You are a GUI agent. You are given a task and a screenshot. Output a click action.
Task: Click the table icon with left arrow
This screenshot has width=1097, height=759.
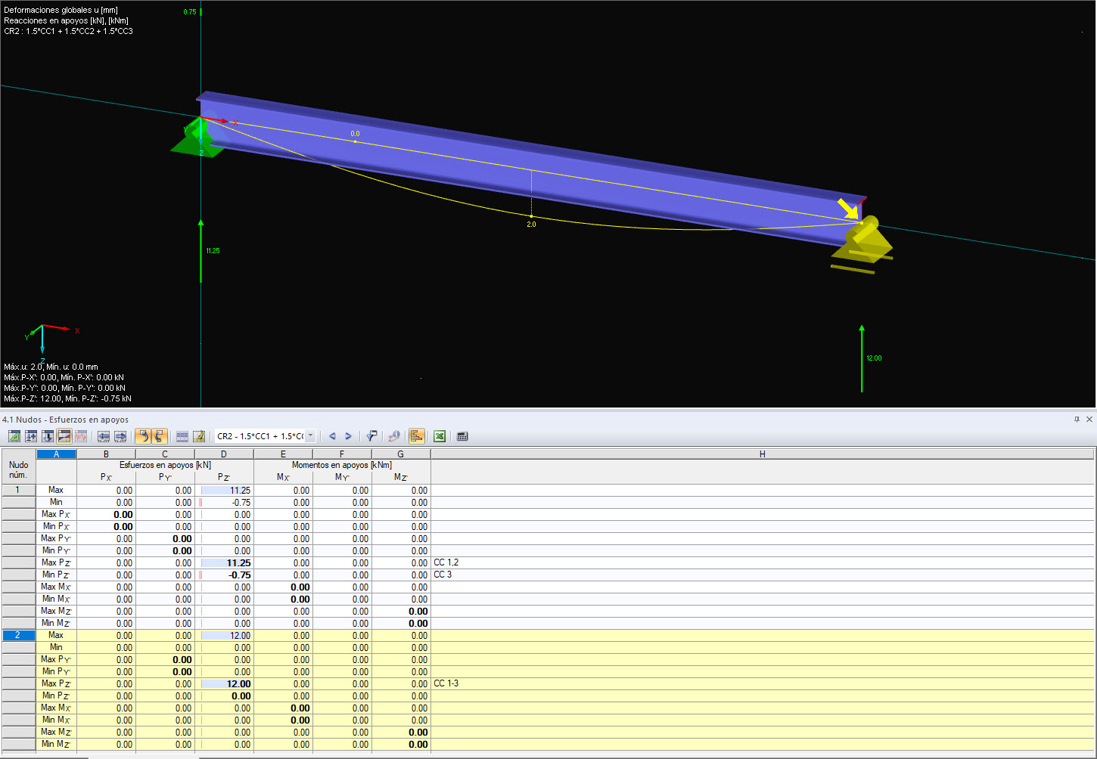tap(104, 436)
